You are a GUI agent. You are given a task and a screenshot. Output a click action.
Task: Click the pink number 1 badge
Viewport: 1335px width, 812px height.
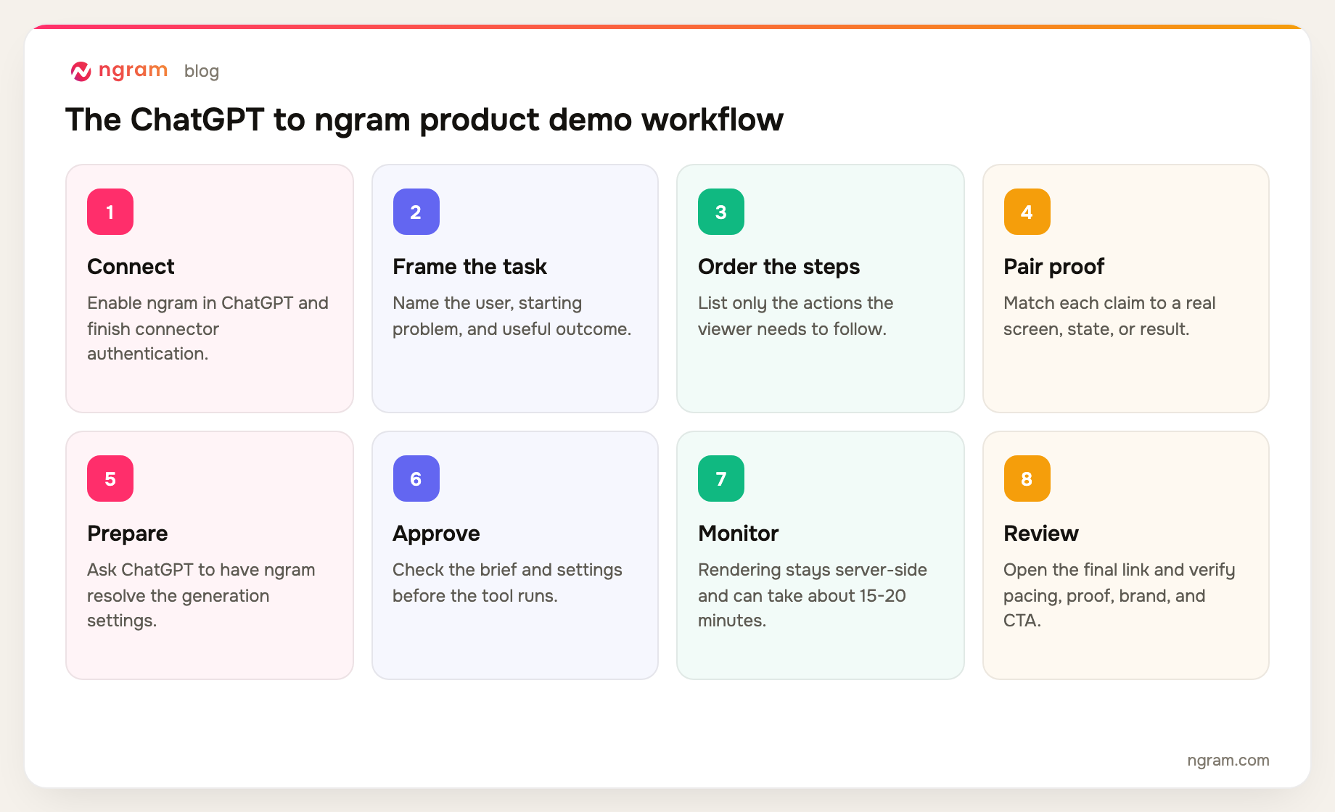[110, 212]
